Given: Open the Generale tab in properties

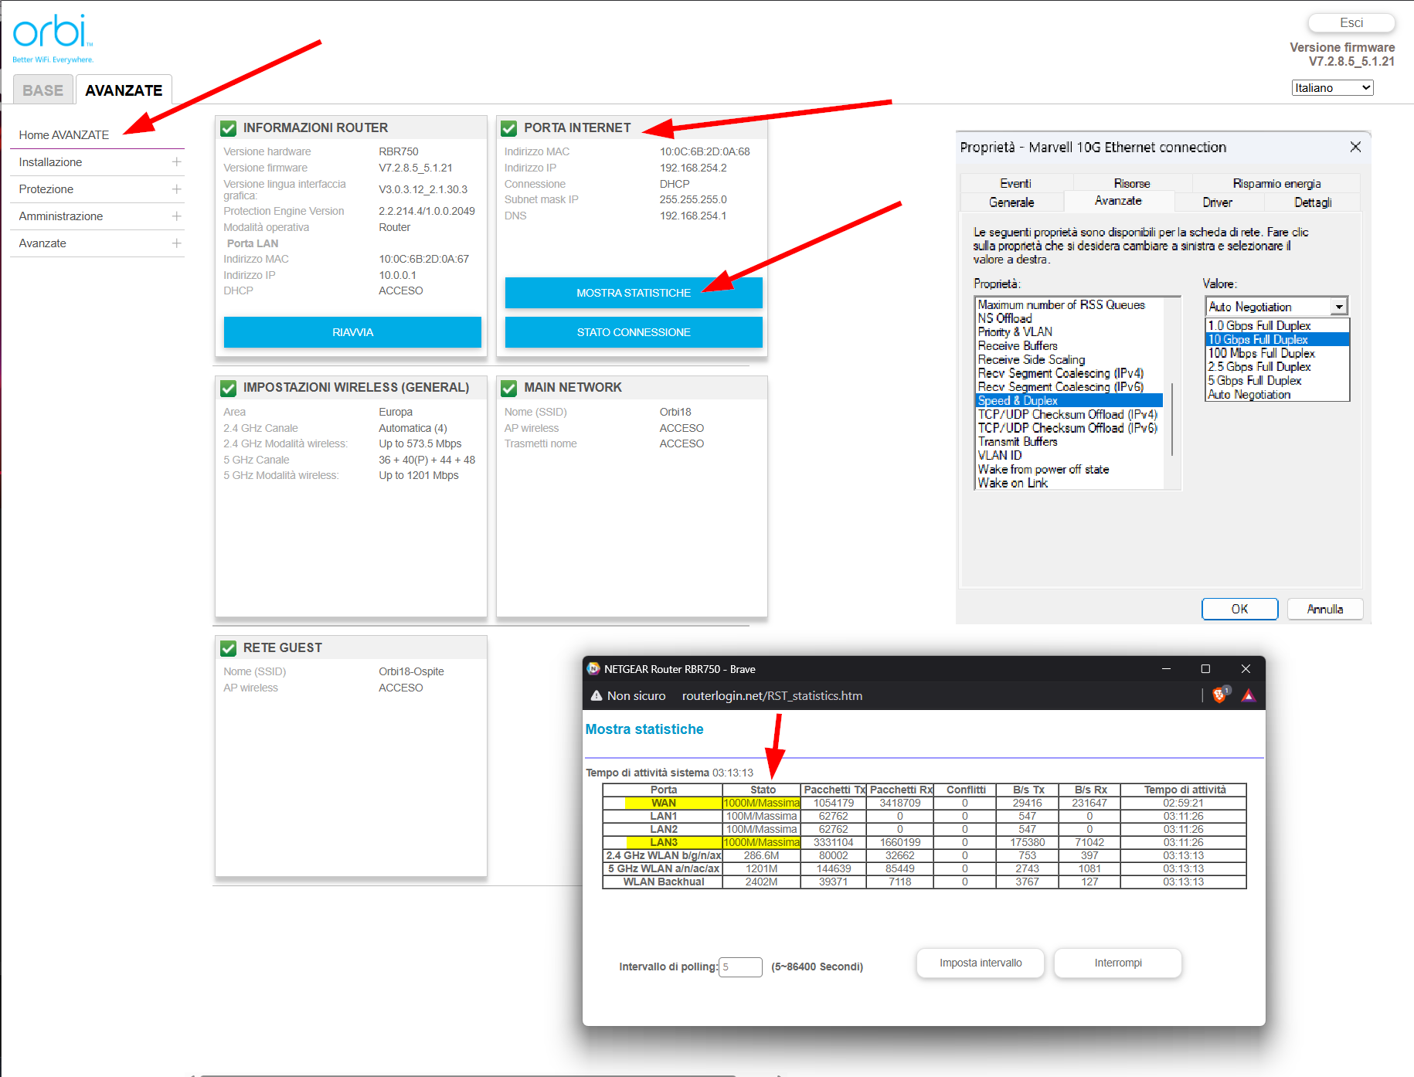Looking at the screenshot, I should [x=1011, y=202].
